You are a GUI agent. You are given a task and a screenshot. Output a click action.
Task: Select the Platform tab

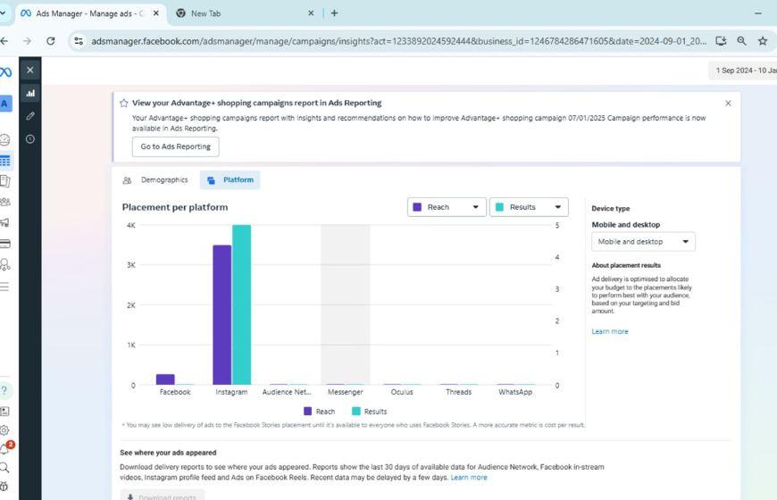pyautogui.click(x=230, y=180)
